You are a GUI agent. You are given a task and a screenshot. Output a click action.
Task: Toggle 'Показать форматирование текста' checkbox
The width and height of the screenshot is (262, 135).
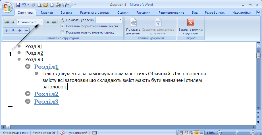click(63, 26)
